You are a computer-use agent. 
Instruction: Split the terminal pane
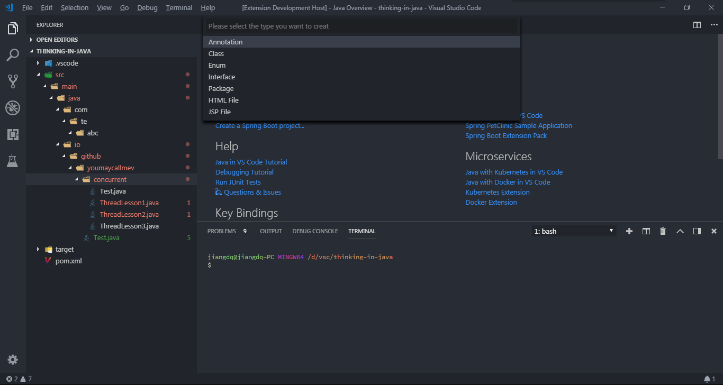point(646,231)
